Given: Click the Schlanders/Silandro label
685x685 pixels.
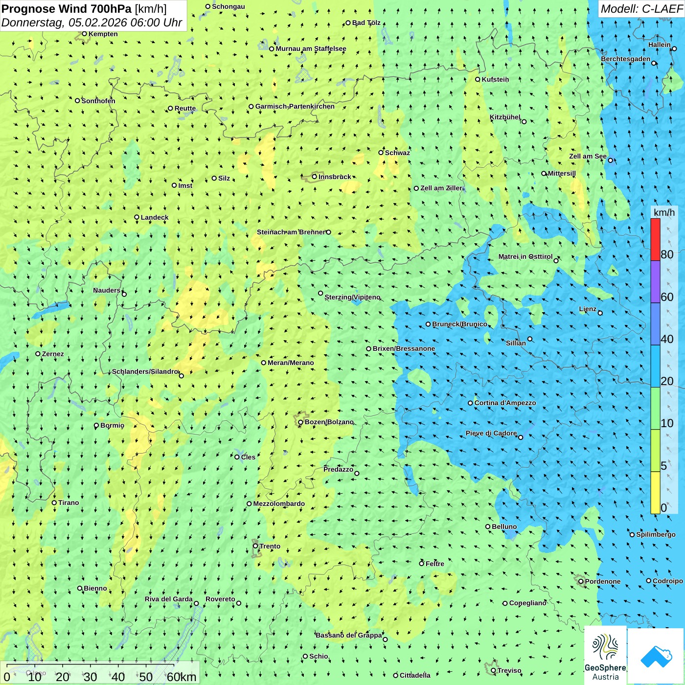Looking at the screenshot, I should click(145, 371).
